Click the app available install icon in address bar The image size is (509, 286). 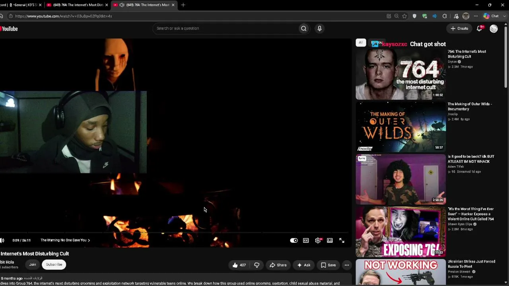tap(389, 16)
